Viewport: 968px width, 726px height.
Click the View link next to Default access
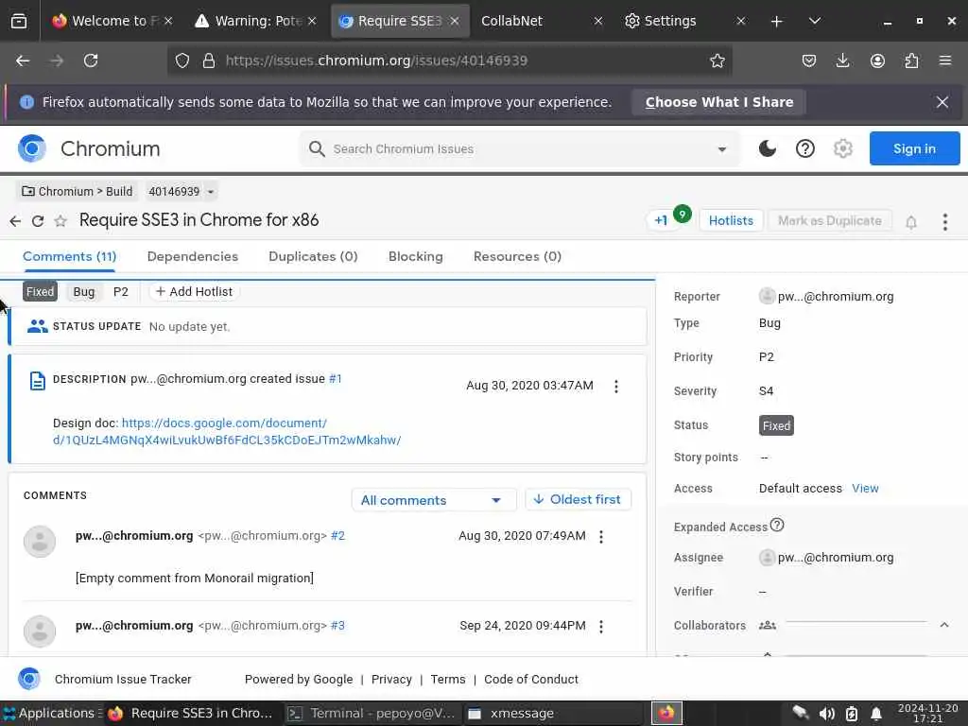point(865,489)
